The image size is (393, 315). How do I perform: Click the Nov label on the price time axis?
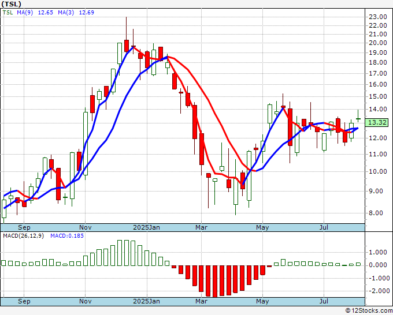(x=85, y=227)
